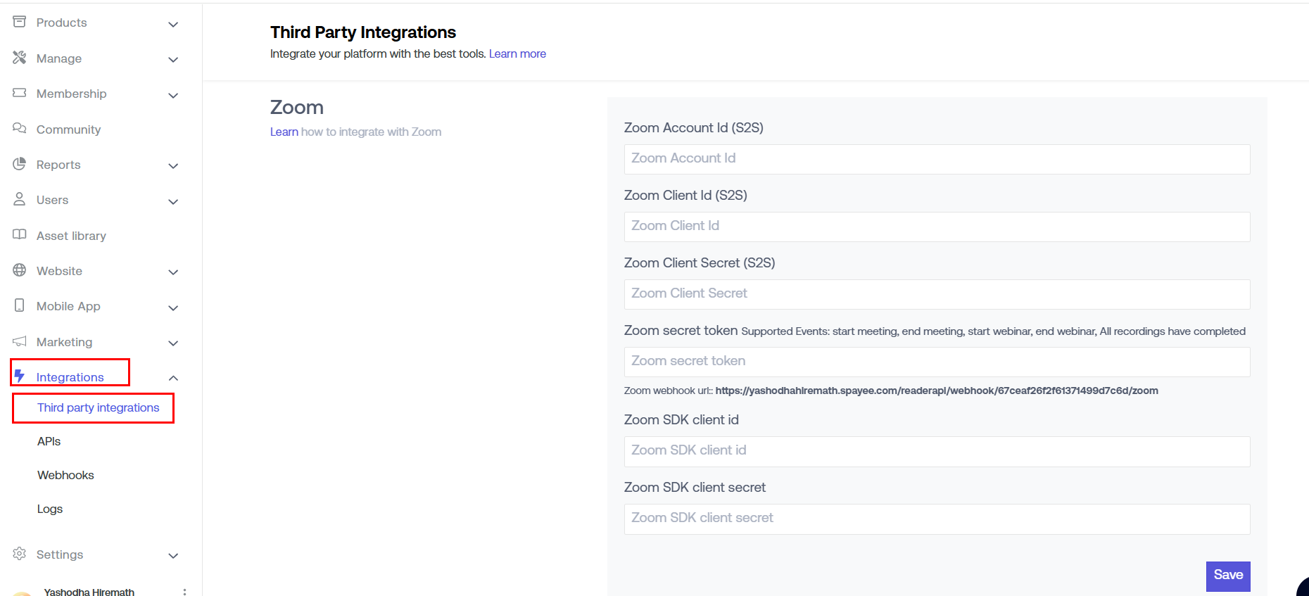Expand the Users menu chevron
This screenshot has width=1309, height=596.
(x=173, y=201)
